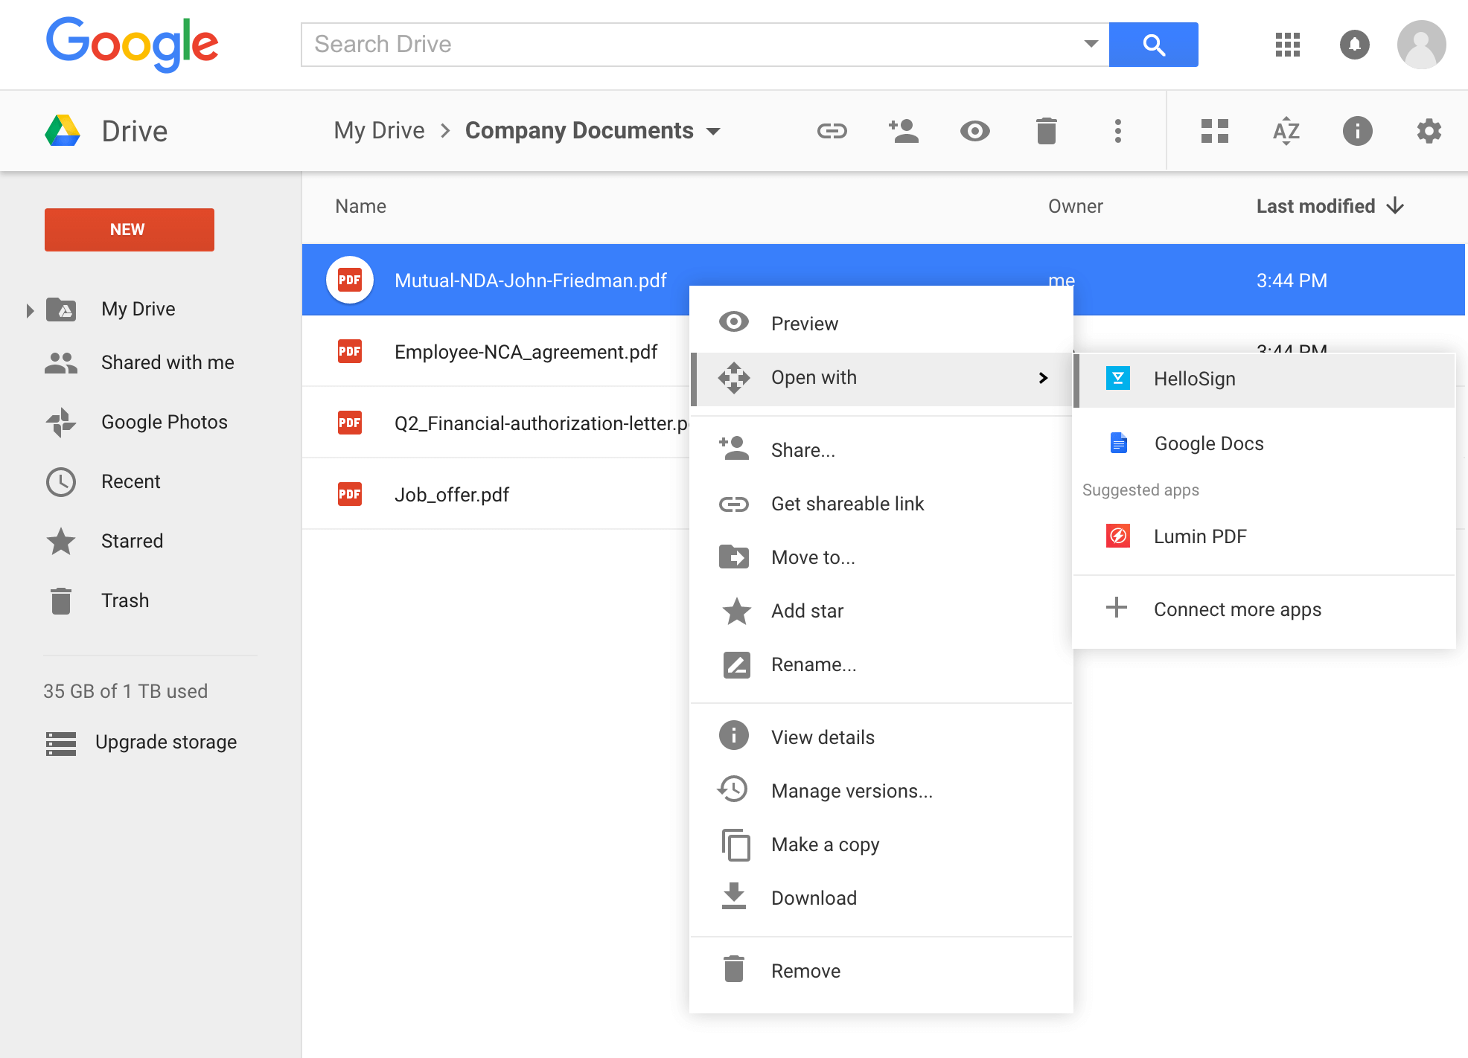Click the share person icon in context menu
The image size is (1468, 1058).
pos(734,448)
